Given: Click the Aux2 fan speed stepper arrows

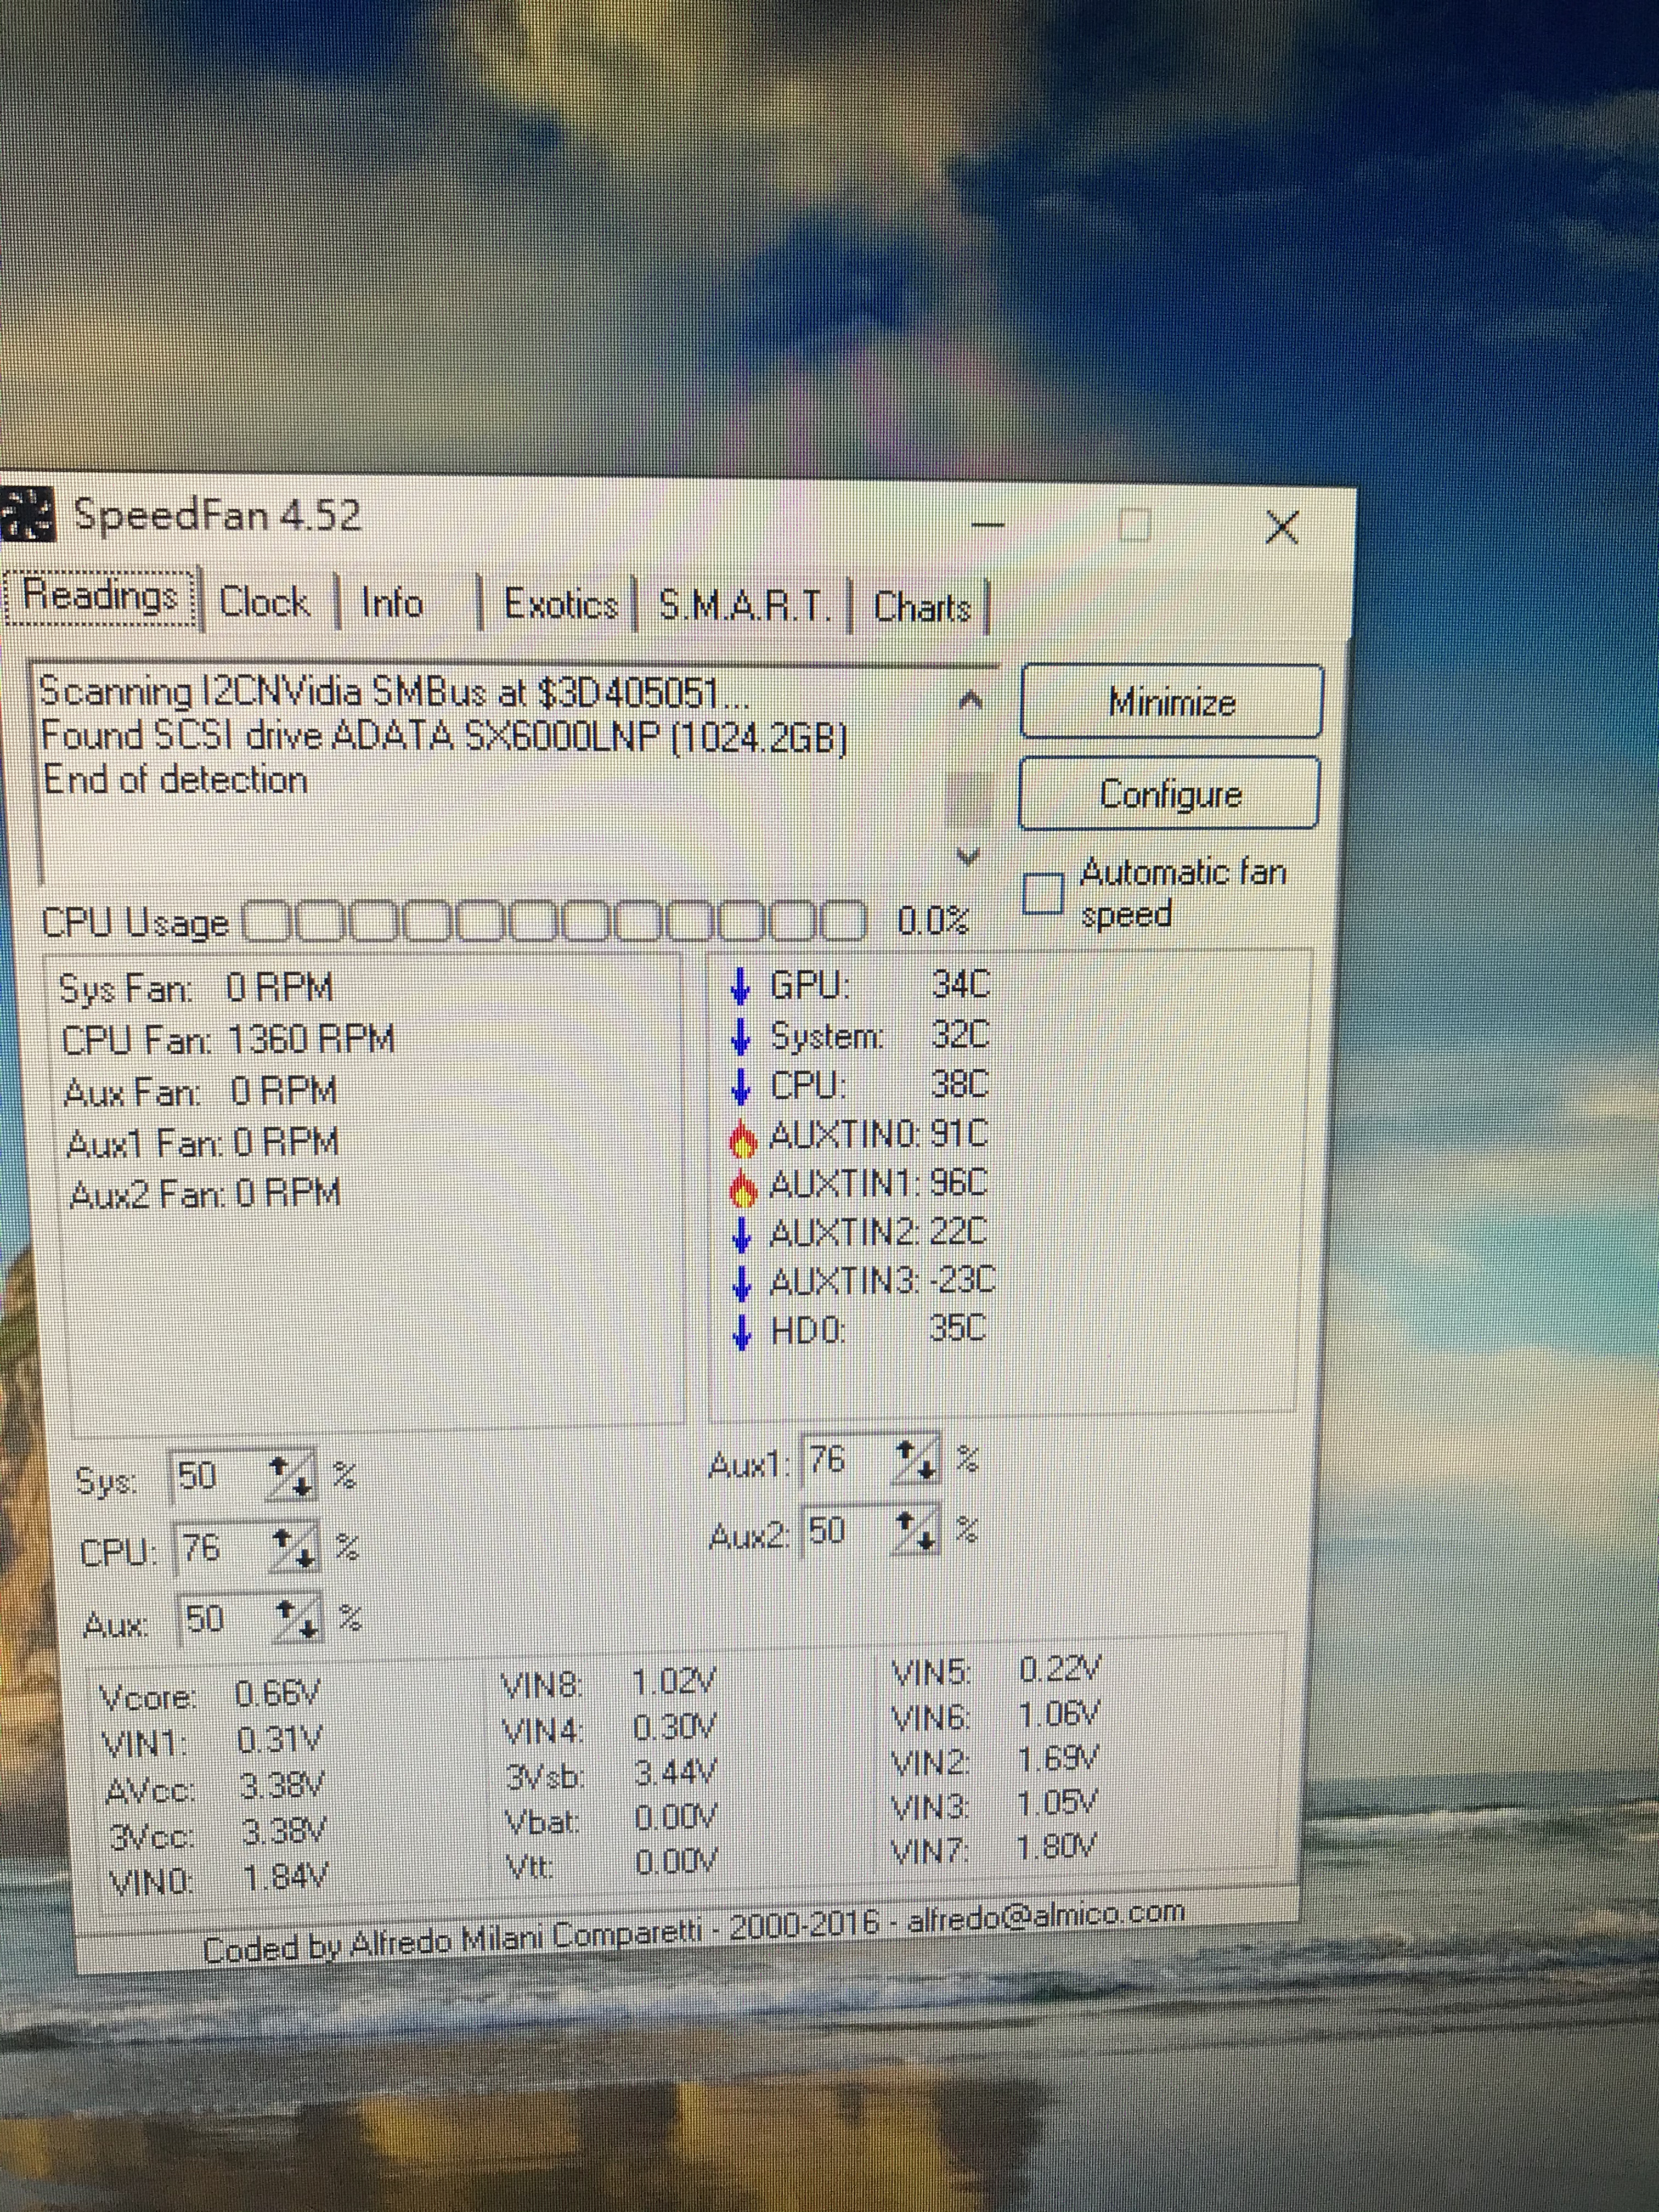Looking at the screenshot, I should [x=915, y=1531].
